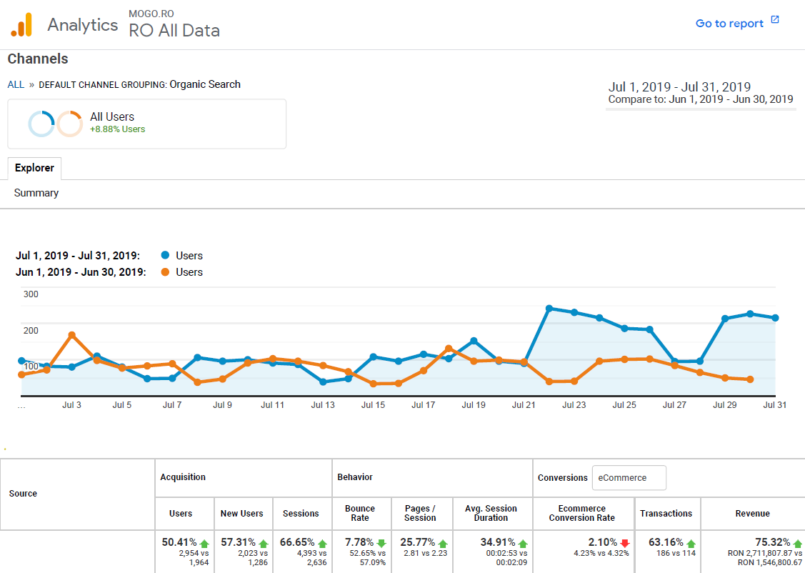Open the eCommerce conversions dropdown
Screen dimensions: 805x573
tap(629, 477)
